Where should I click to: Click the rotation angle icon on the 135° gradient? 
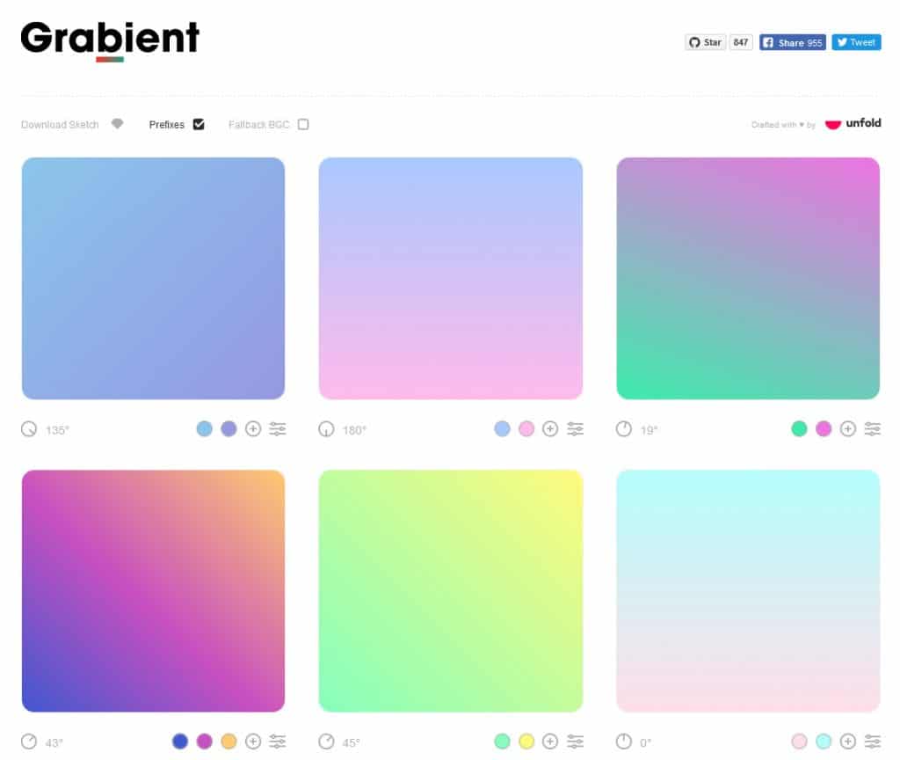pos(27,429)
